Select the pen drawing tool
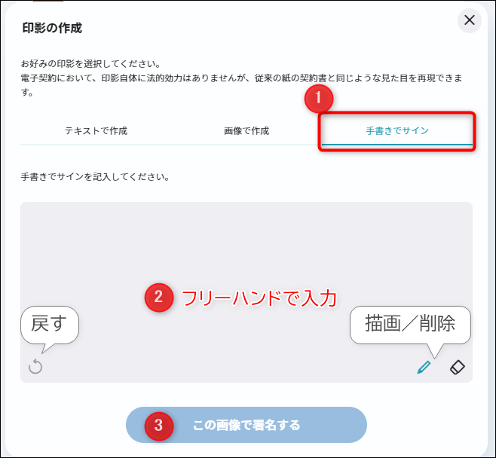496x458 pixels. point(424,367)
